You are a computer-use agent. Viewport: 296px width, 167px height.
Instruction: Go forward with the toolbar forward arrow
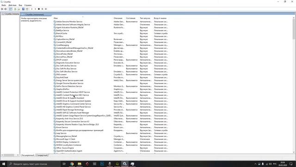pyautogui.click(x=6, y=9)
